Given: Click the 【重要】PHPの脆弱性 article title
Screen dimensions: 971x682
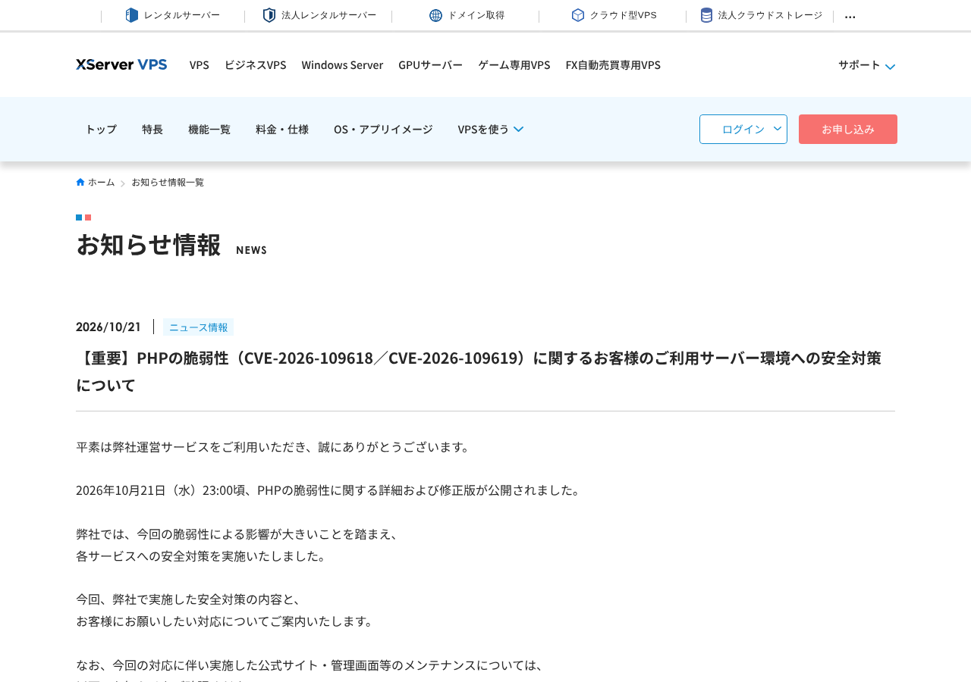Looking at the screenshot, I should (479, 371).
